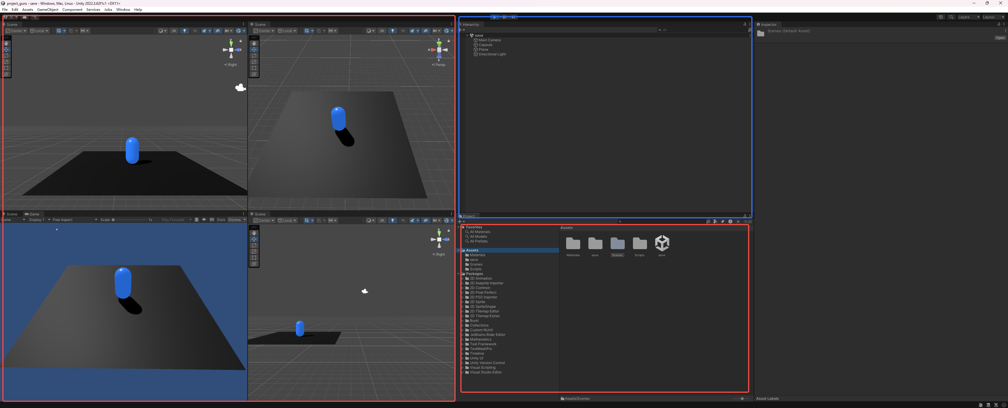Viewport: 1008px width, 408px height.
Task: Open the Free Aspect dropdown
Action: 74,220
